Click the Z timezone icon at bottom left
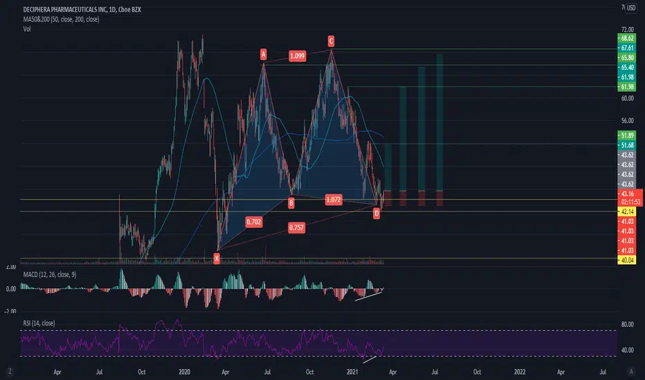645x380 pixels. (10, 372)
